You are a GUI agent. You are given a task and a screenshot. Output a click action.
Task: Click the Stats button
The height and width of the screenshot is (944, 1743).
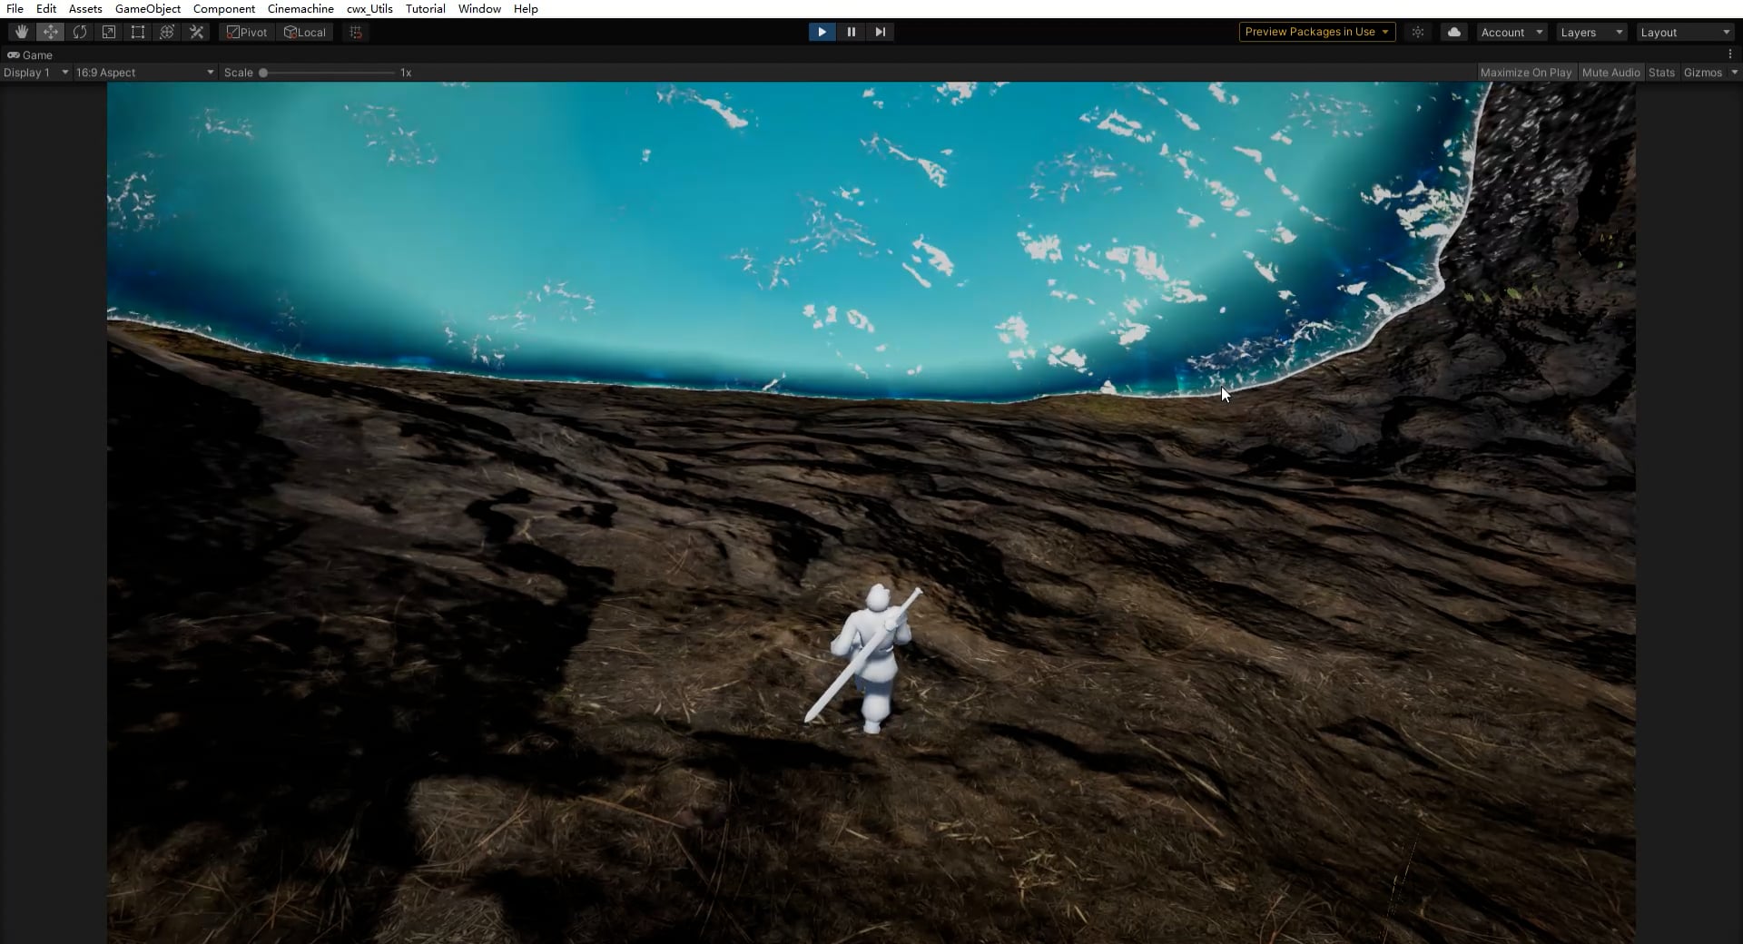click(x=1661, y=73)
